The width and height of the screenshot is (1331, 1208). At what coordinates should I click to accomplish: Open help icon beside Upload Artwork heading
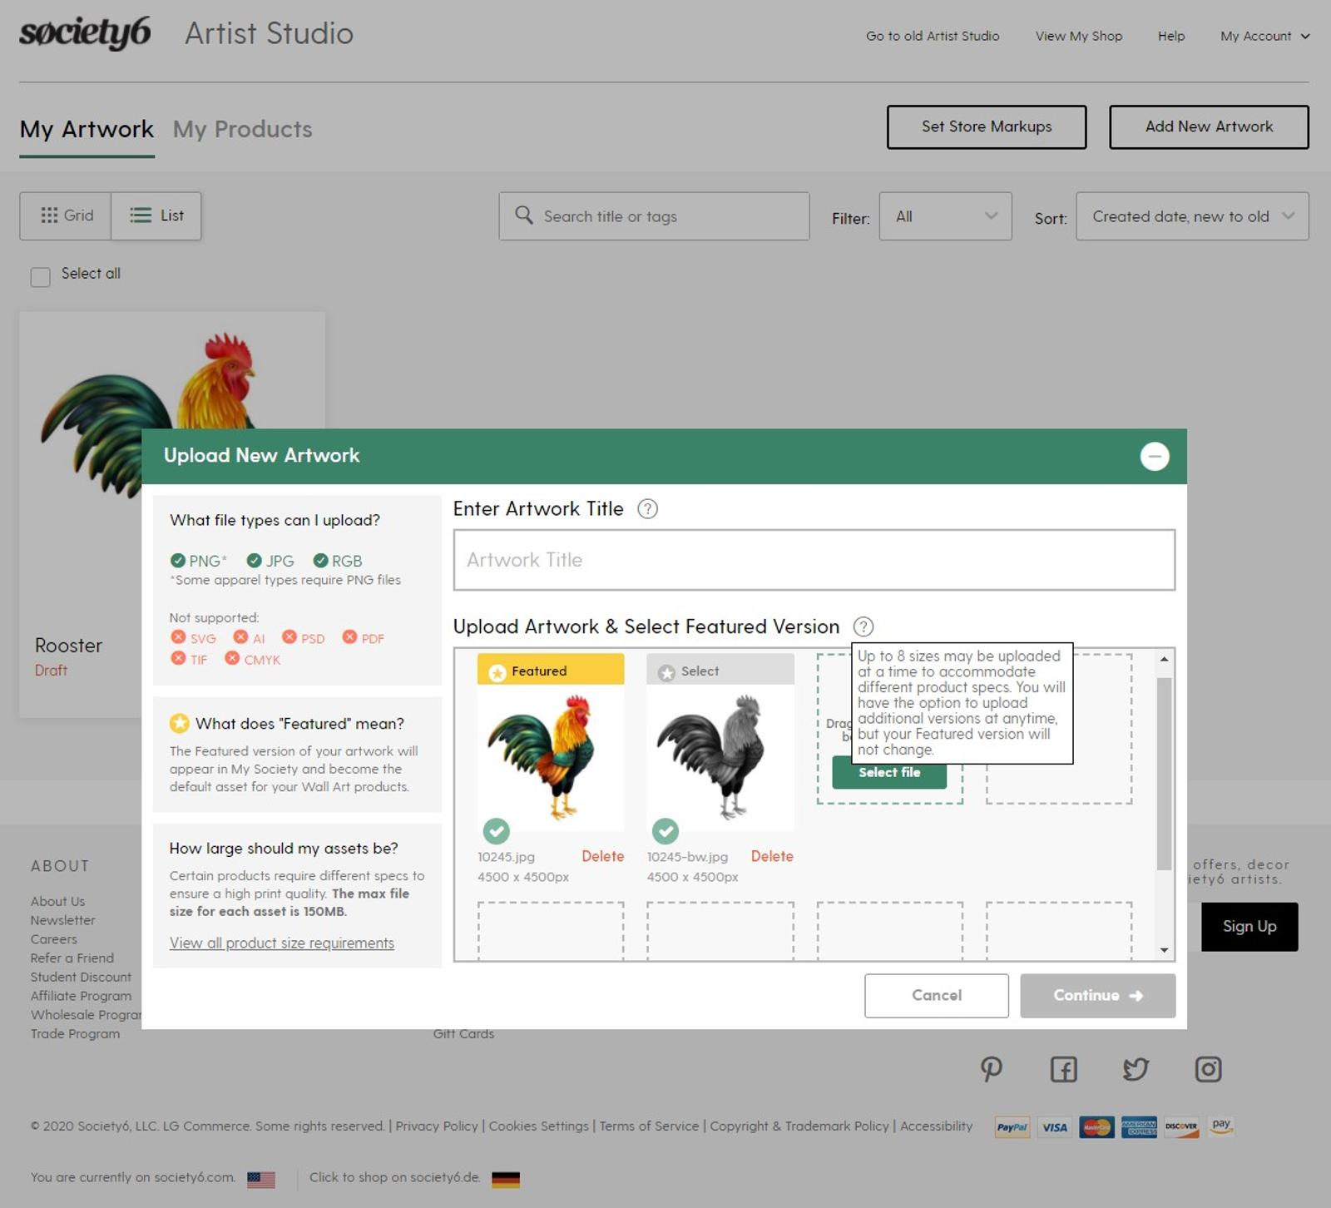point(863,626)
